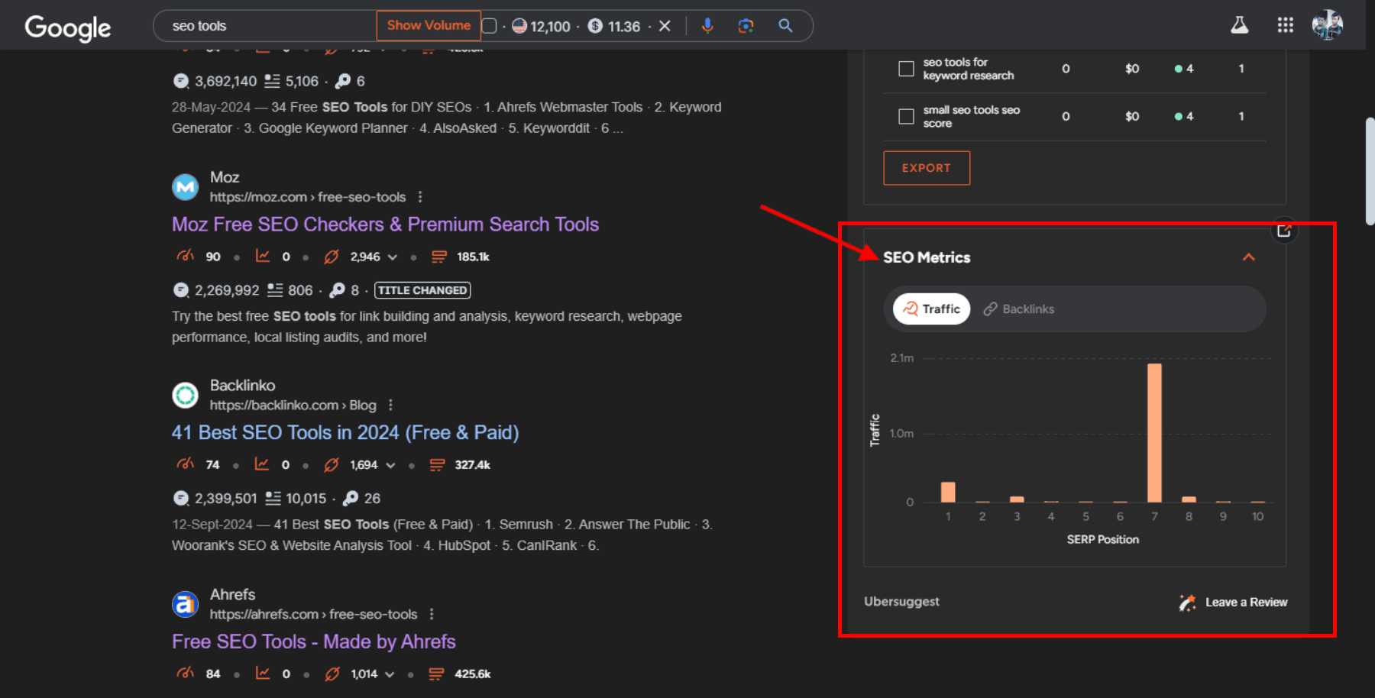Tick the checkbox next to Show Volume
The width and height of the screenshot is (1375, 698).
[x=490, y=26]
